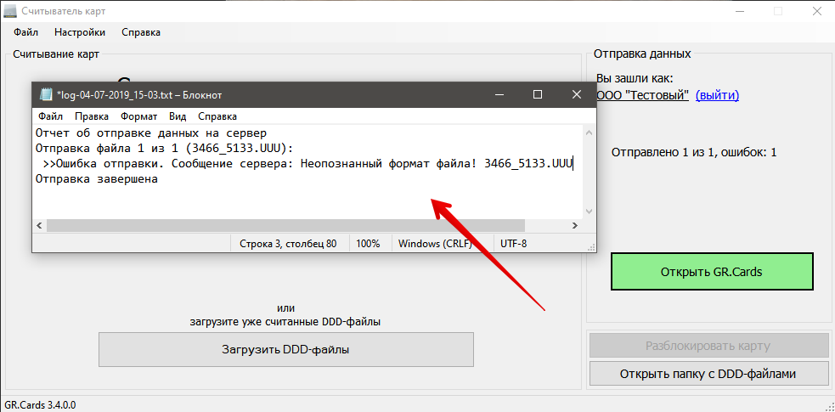This screenshot has height=412, width=835.
Task: Open the Файл menu in Считыватель карт
Action: (26, 32)
